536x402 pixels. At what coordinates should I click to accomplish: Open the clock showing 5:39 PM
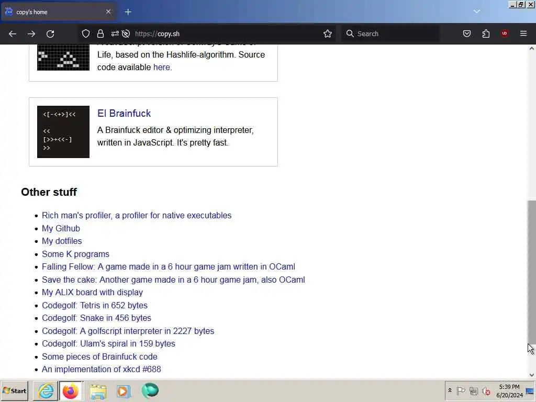509,391
